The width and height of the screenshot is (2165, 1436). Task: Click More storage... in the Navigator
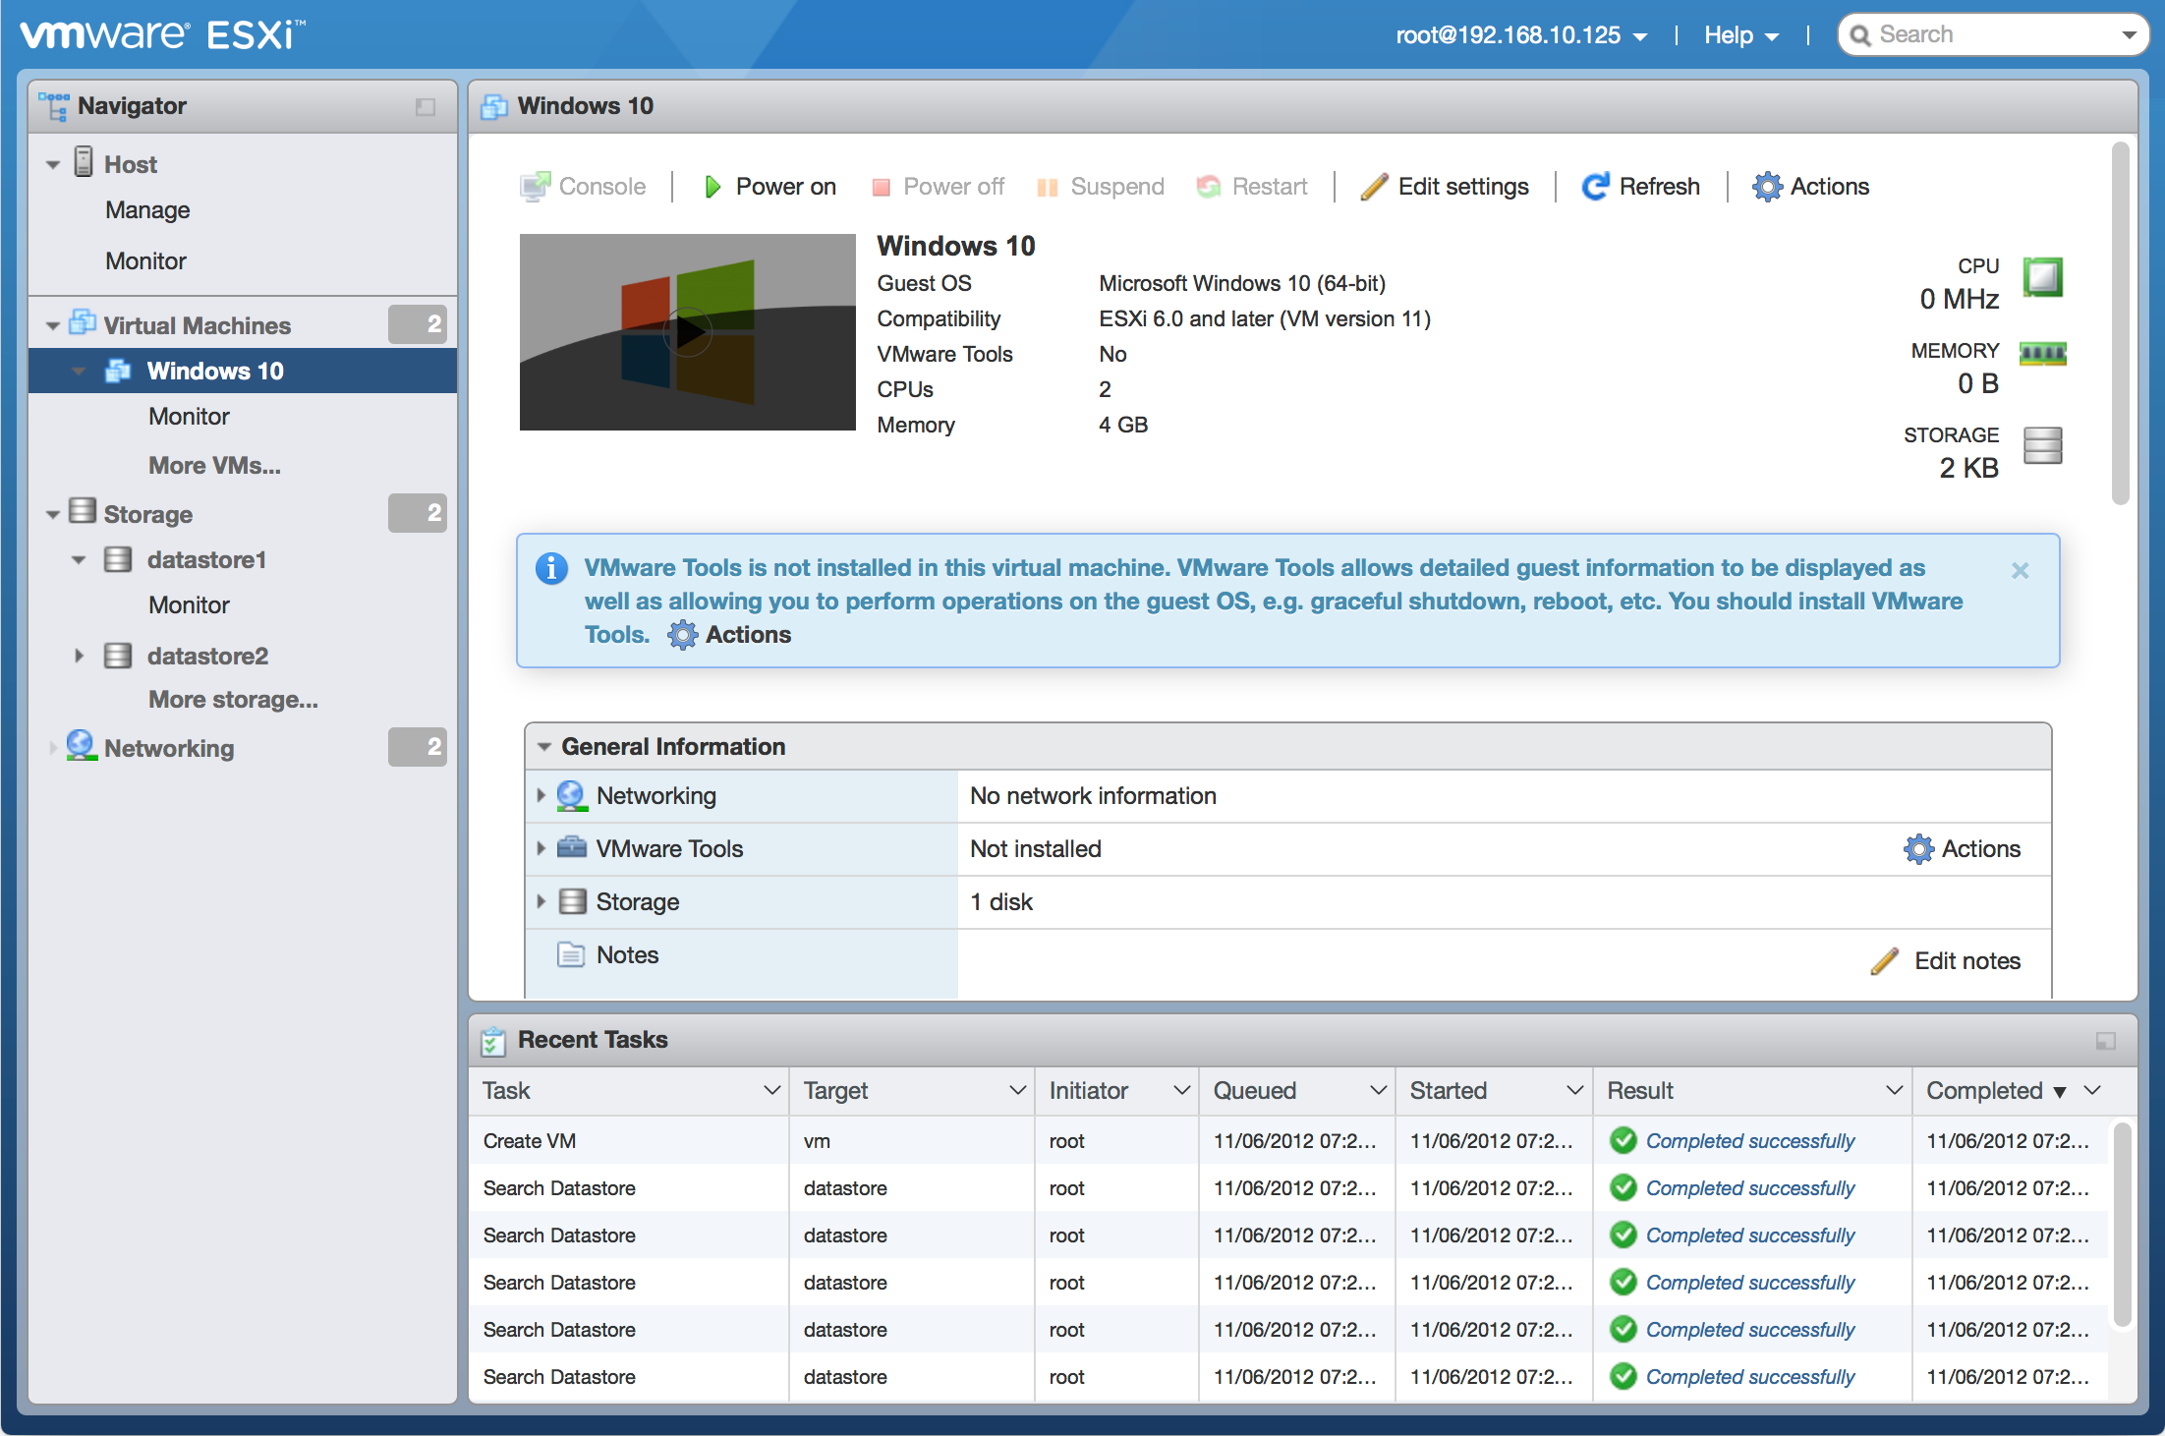point(233,700)
